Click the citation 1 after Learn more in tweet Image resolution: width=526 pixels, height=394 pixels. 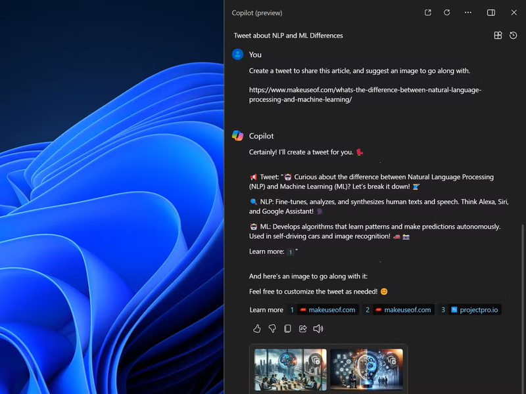tap(291, 252)
